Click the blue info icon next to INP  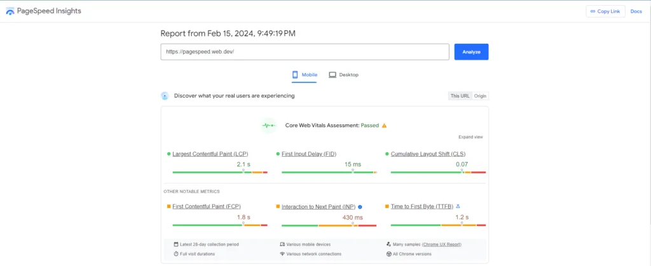pos(360,206)
